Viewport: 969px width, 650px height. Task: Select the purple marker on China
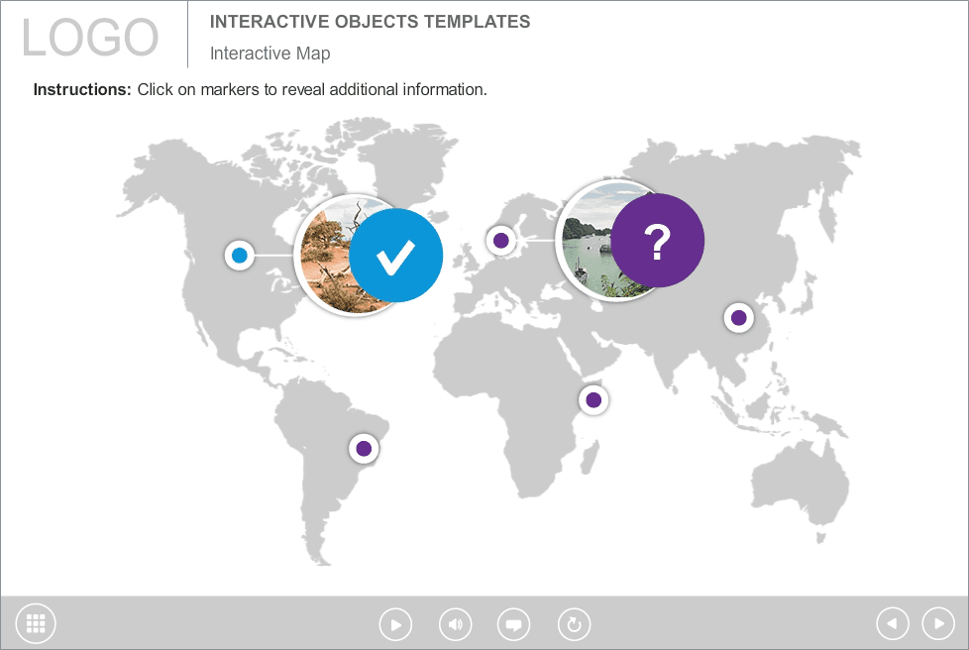point(739,318)
